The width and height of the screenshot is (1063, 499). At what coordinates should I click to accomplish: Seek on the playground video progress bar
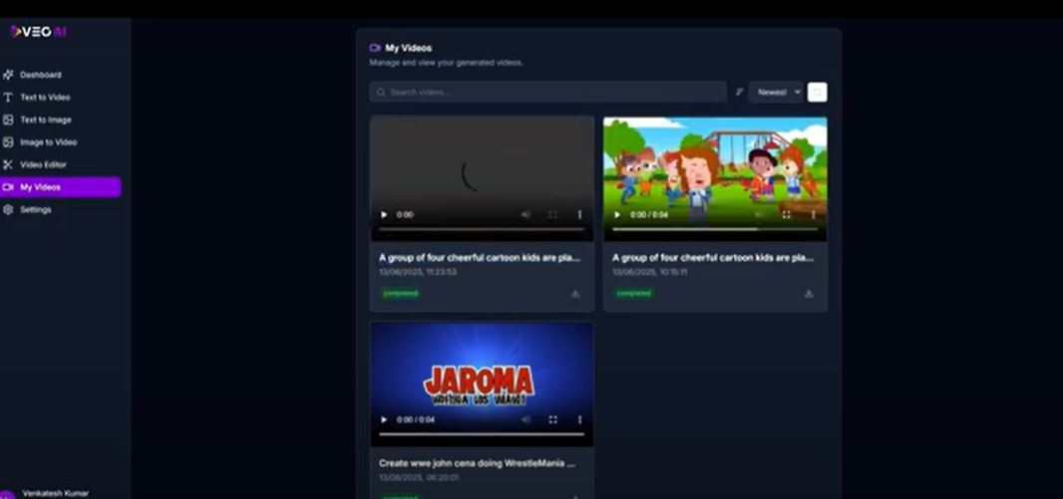[x=715, y=229]
